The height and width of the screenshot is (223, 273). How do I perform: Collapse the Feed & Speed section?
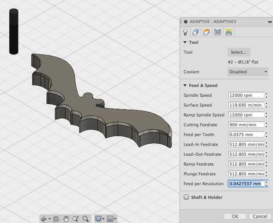coord(185,85)
